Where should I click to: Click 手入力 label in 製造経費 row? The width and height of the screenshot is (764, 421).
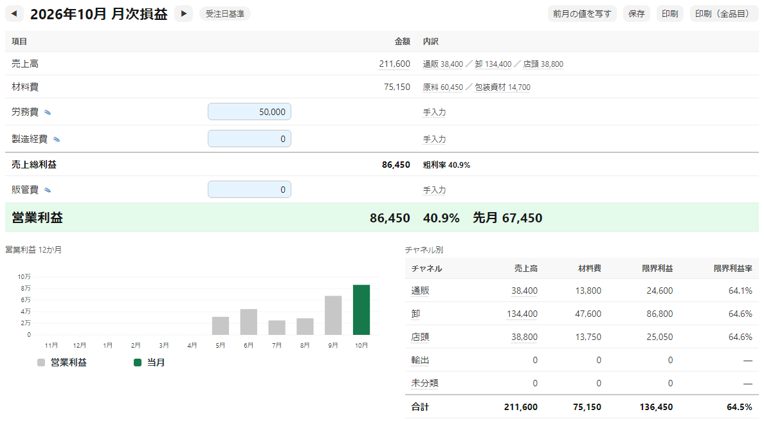point(435,139)
